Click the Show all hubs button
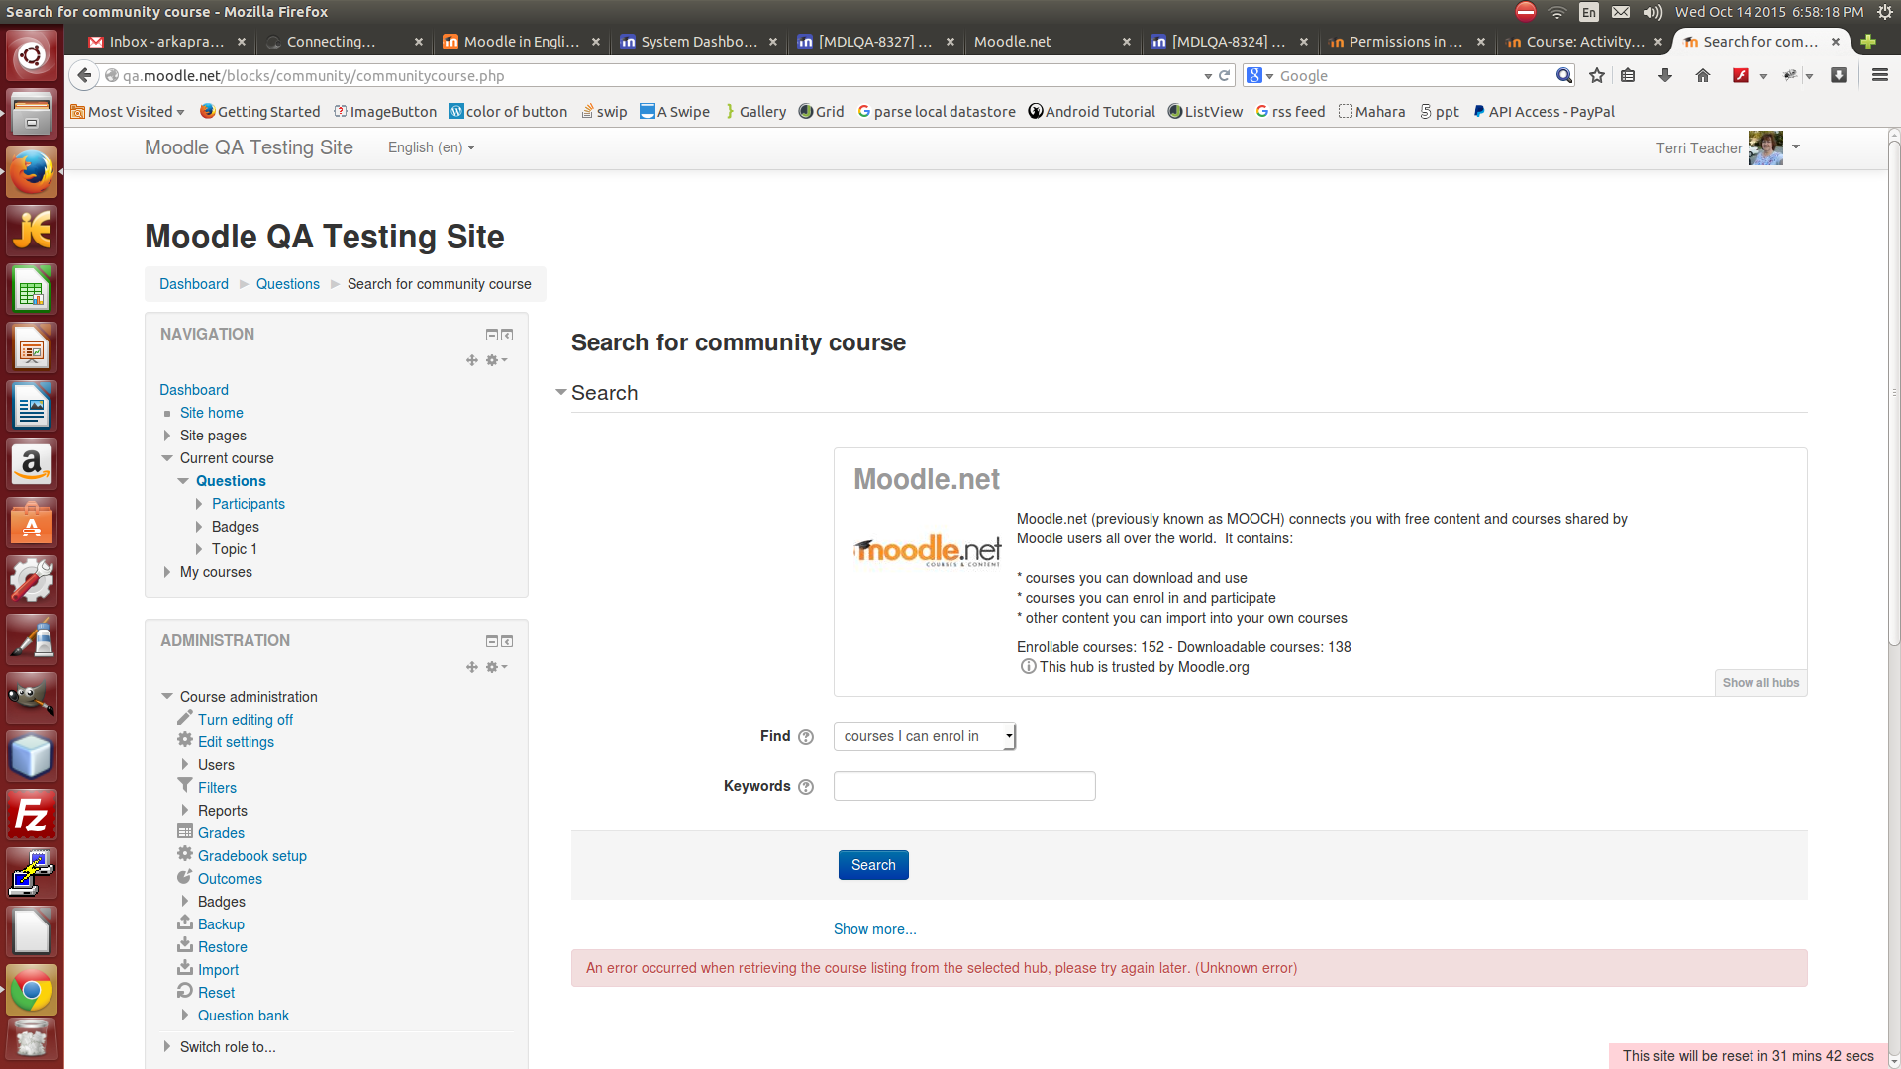 1760,683
